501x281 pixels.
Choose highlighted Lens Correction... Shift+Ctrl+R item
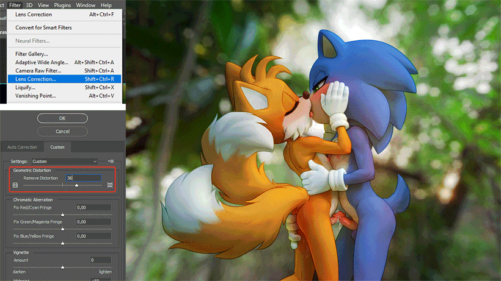tap(64, 79)
